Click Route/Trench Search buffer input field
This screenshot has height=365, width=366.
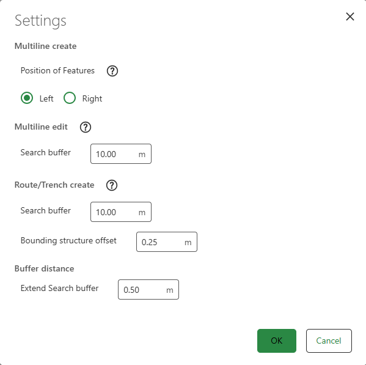121,212
